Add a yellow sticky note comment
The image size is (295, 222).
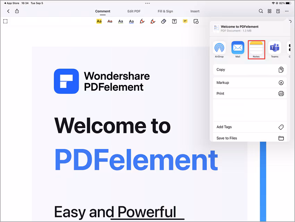185,21
